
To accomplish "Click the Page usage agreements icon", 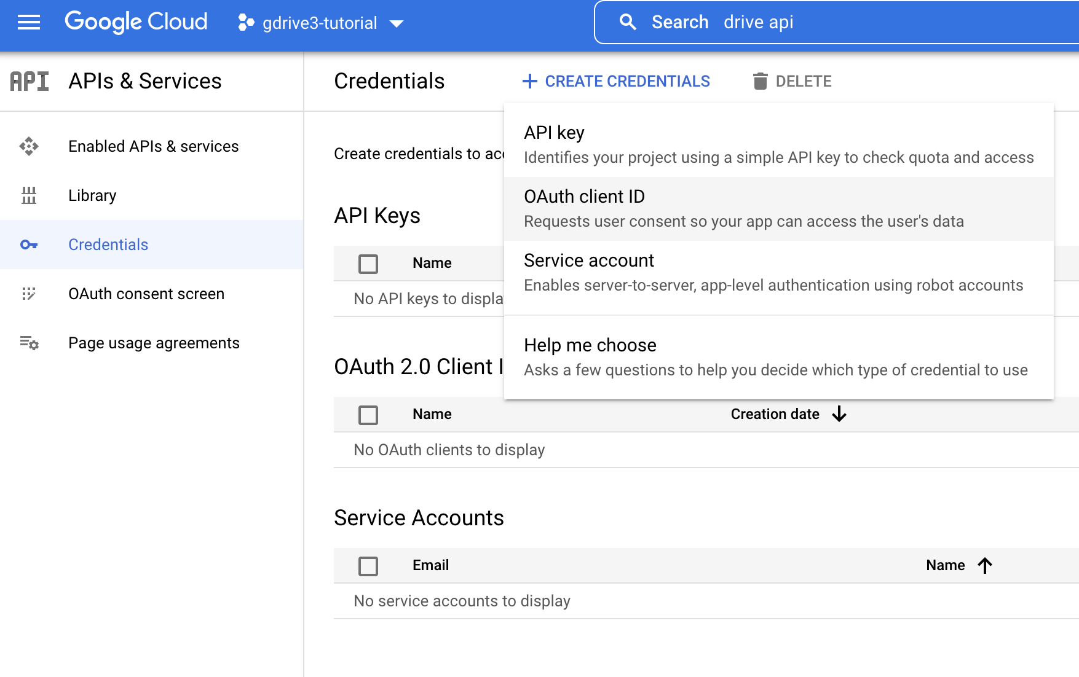I will click(29, 343).
